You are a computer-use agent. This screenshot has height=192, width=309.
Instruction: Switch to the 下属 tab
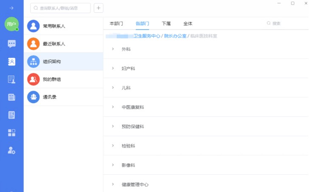[x=166, y=24]
